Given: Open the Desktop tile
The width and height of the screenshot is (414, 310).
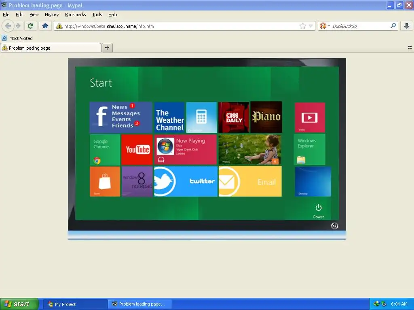Looking at the screenshot, I should 313,181.
